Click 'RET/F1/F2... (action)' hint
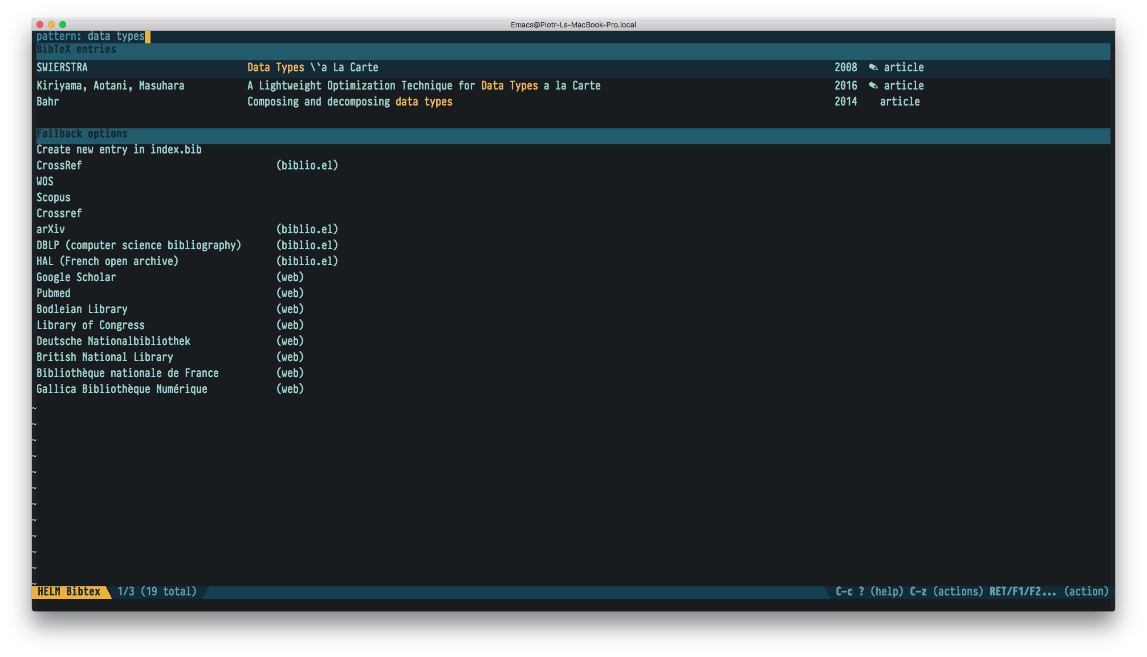 [x=1049, y=592]
